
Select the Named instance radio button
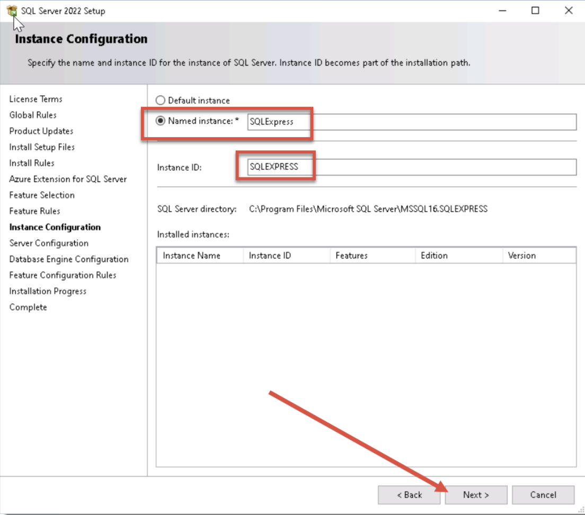pyautogui.click(x=161, y=121)
